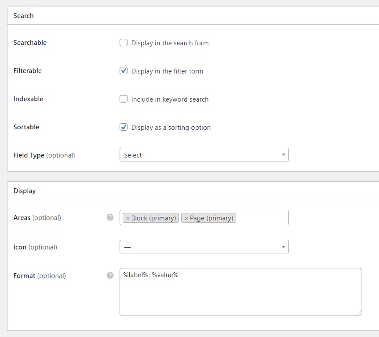
Task: Disable Display as a sorting option
Action: (x=124, y=127)
